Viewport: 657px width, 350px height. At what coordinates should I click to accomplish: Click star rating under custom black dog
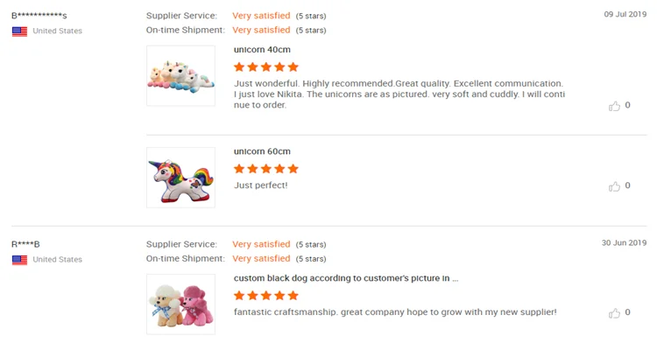[x=266, y=296]
